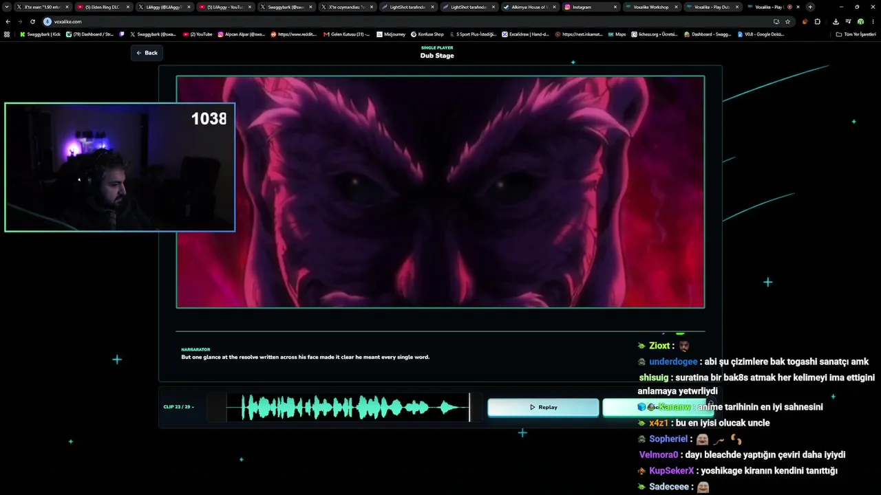Click the narrator subtitle line text

tap(305, 357)
